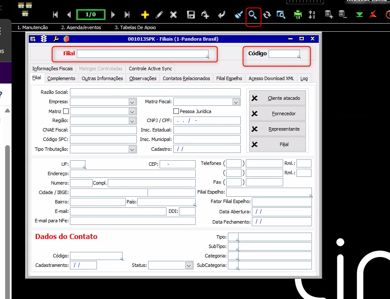
Task: Open the filter search window icon
Action: tap(281, 15)
